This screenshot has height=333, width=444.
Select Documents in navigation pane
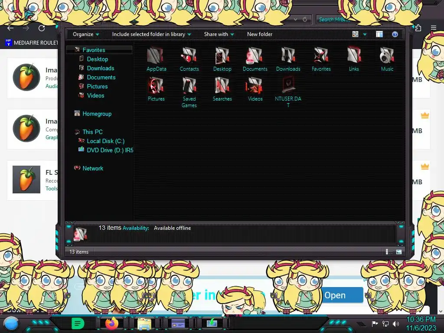coord(101,77)
